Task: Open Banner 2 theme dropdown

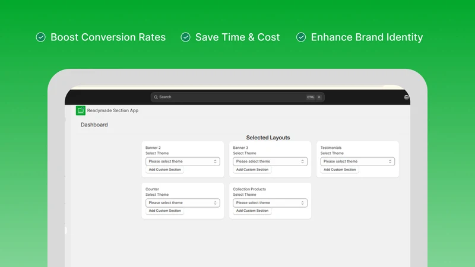Action: pyautogui.click(x=183, y=161)
